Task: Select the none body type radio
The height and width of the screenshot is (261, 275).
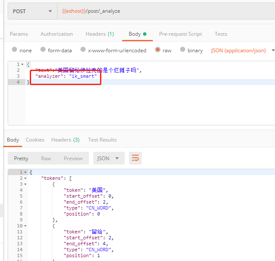Action: point(14,50)
